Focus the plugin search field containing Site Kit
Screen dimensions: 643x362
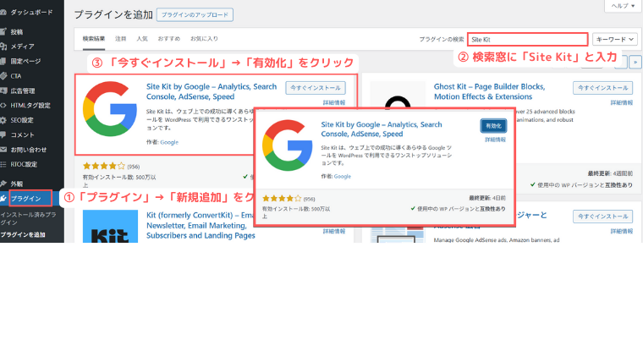(528, 40)
